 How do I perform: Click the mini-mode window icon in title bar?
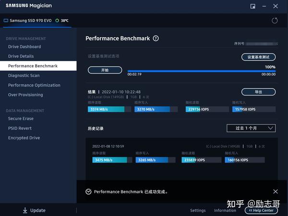click(253, 6)
